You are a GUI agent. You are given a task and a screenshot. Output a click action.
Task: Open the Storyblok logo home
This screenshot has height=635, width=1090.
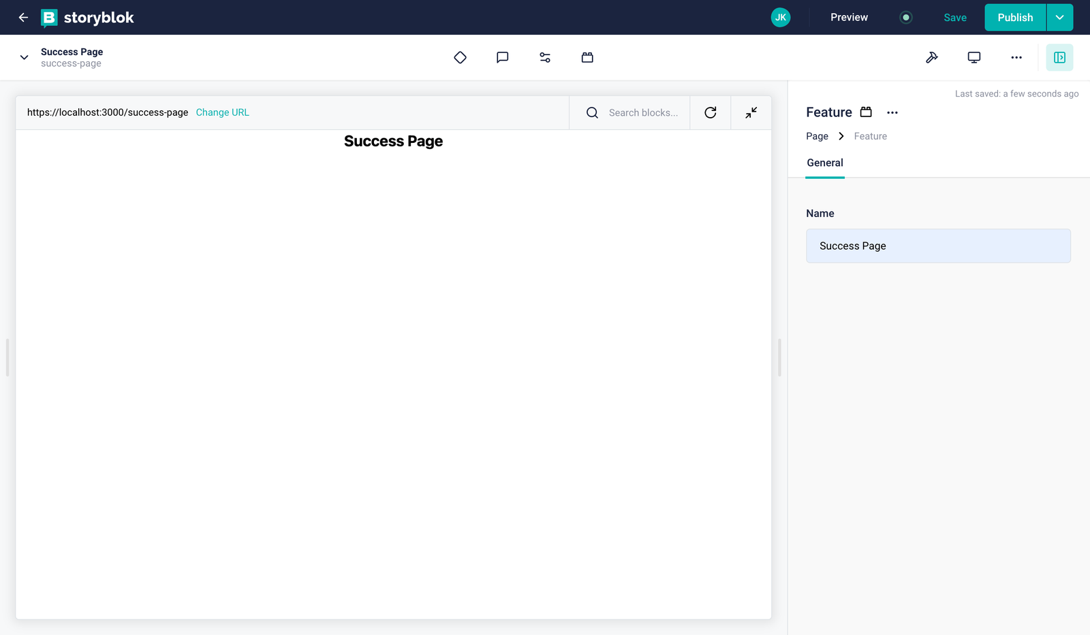[x=87, y=18]
